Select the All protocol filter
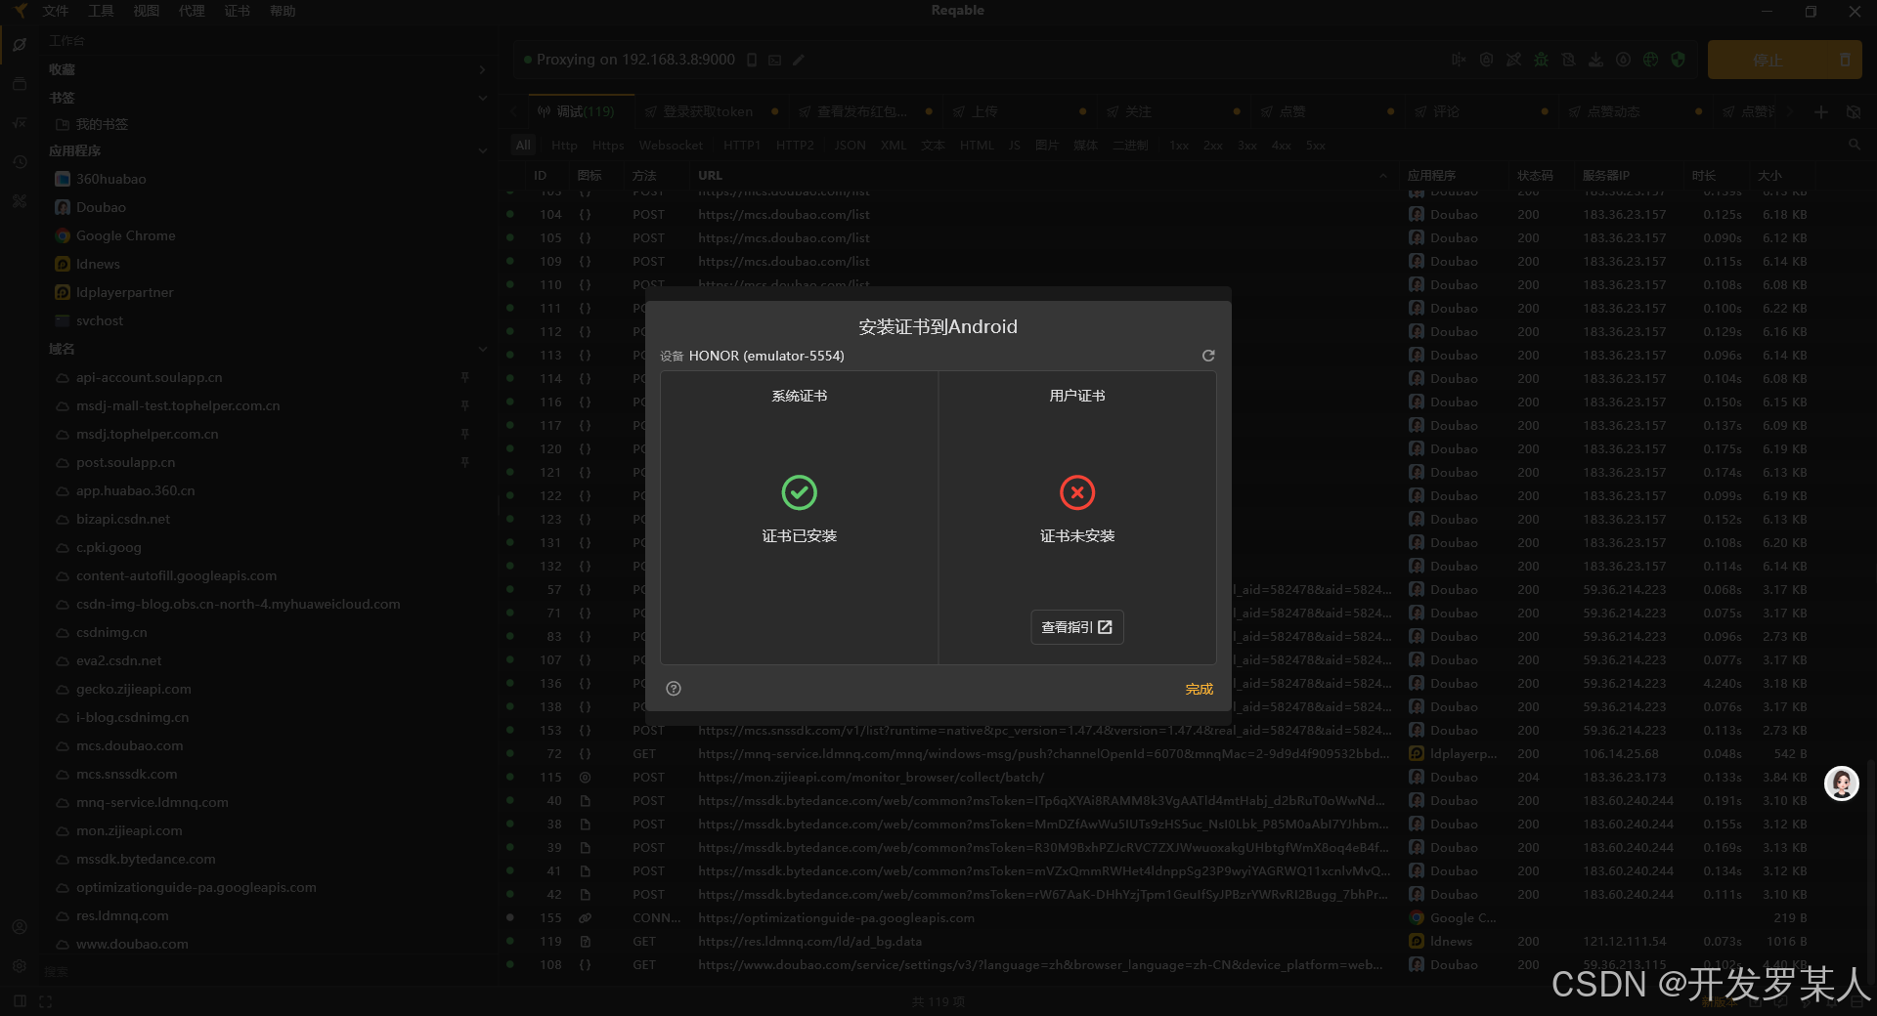1877x1016 pixels. [x=523, y=145]
